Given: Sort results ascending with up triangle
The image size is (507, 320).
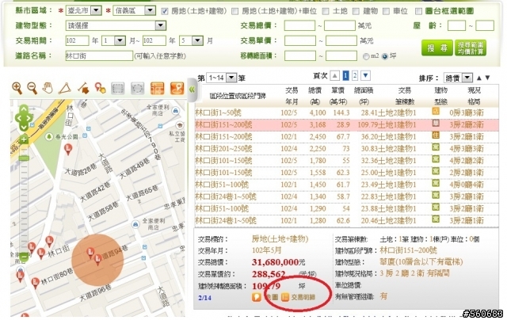Looking at the screenshot, I should (478, 78).
